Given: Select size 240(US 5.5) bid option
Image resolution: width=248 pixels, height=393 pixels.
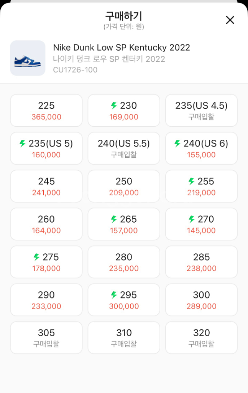Looking at the screenshot, I should point(124,149).
